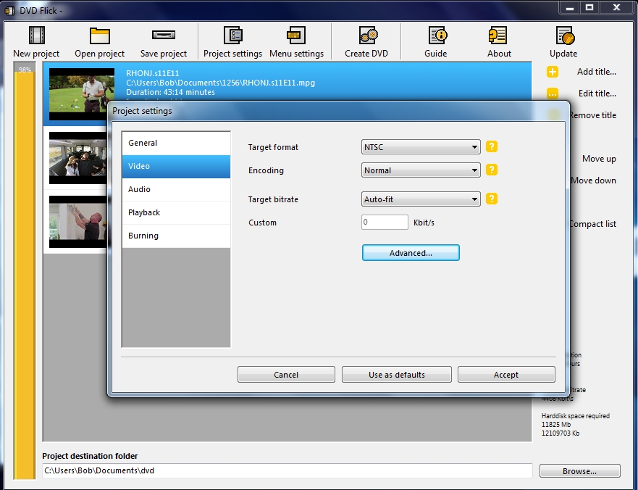Viewport: 638px width, 490px height.
Task: Click the 98% disc usage bar
Action: tap(25, 271)
